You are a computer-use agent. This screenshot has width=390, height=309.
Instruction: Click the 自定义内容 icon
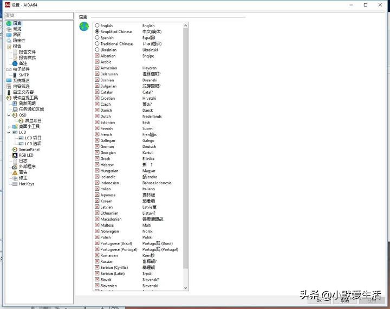9,92
